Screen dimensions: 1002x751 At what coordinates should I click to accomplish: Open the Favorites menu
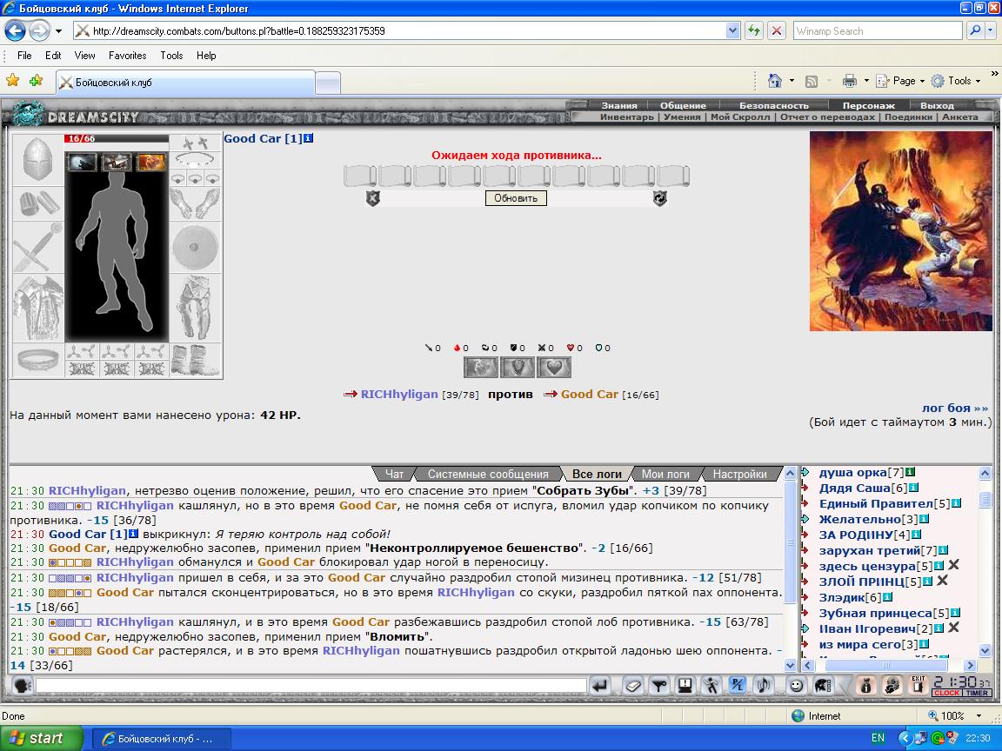click(x=127, y=56)
